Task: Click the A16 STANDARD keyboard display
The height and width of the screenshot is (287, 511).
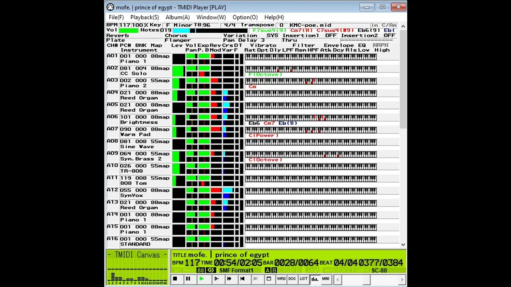Action: (311, 240)
